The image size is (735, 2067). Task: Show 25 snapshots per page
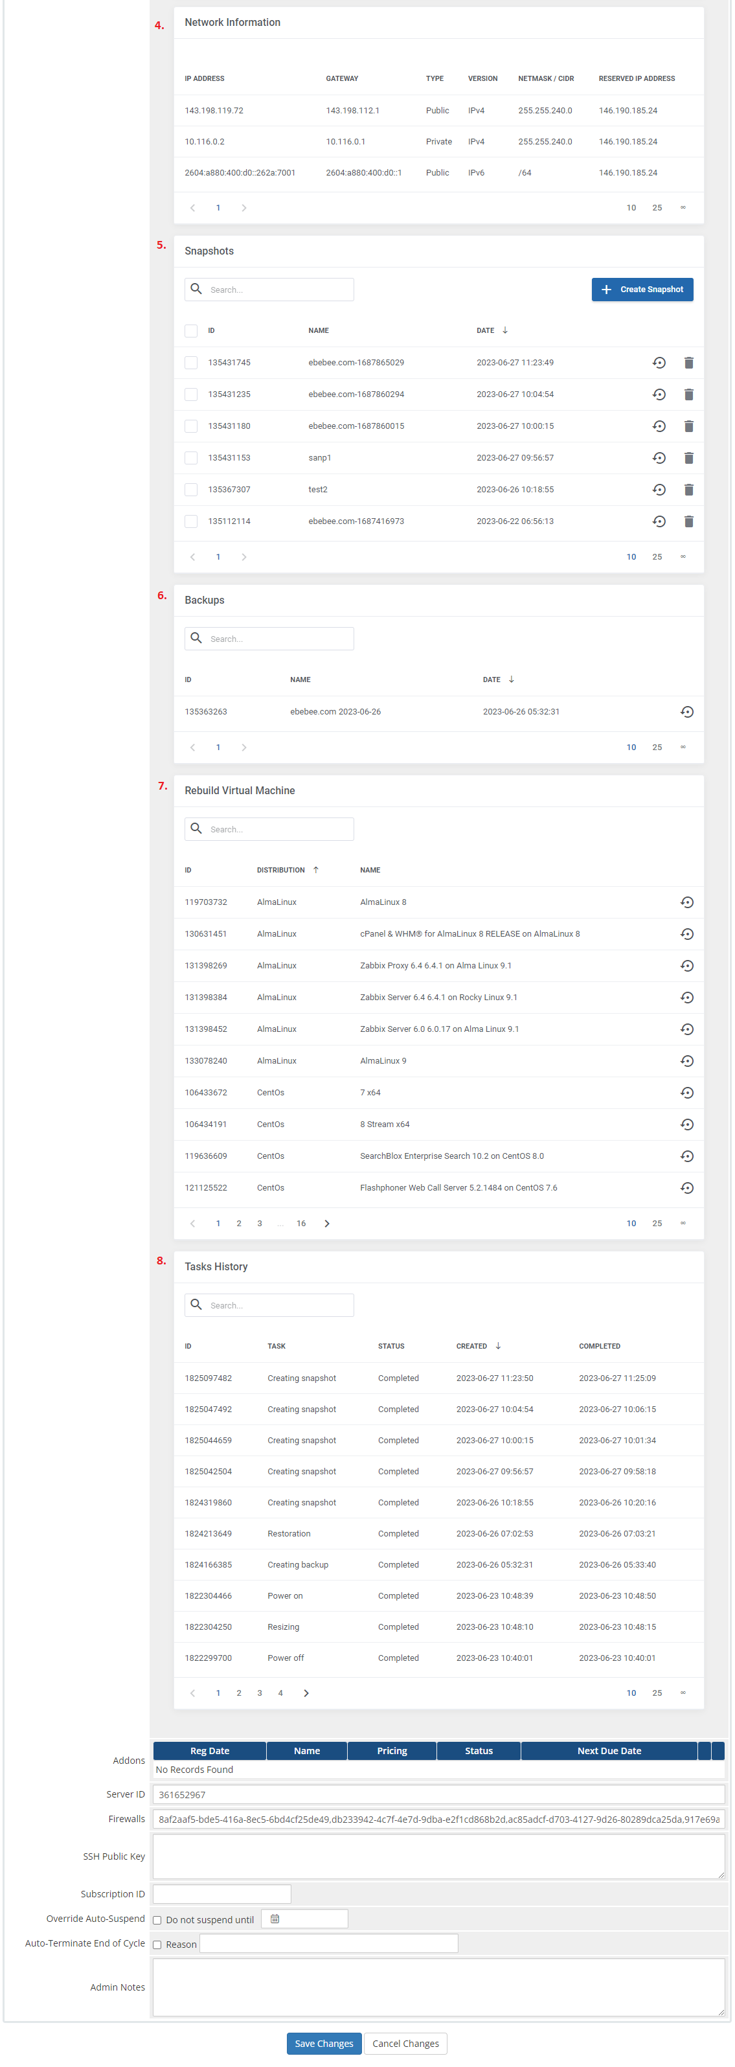coord(657,557)
